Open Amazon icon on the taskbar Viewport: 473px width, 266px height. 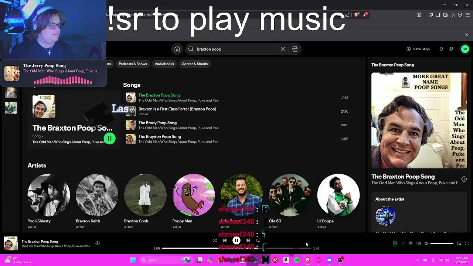pyautogui.click(x=286, y=260)
